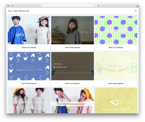Click the mol room popupshop in tokyo thumbnail
Viewport: 145px width, 122px height.
pyautogui.click(x=29, y=101)
